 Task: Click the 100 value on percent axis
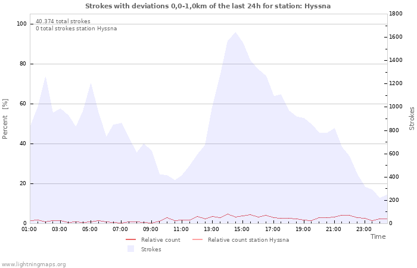pos(21,24)
